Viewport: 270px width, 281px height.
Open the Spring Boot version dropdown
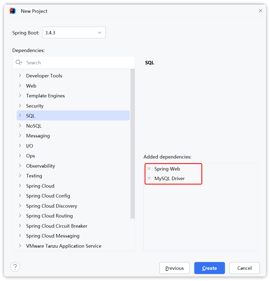pyautogui.click(x=74, y=33)
